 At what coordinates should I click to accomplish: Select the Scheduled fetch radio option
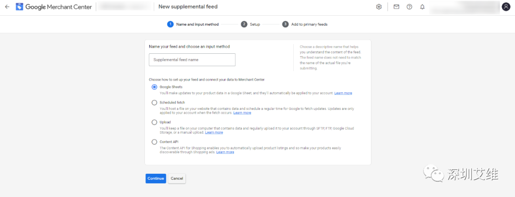(154, 102)
